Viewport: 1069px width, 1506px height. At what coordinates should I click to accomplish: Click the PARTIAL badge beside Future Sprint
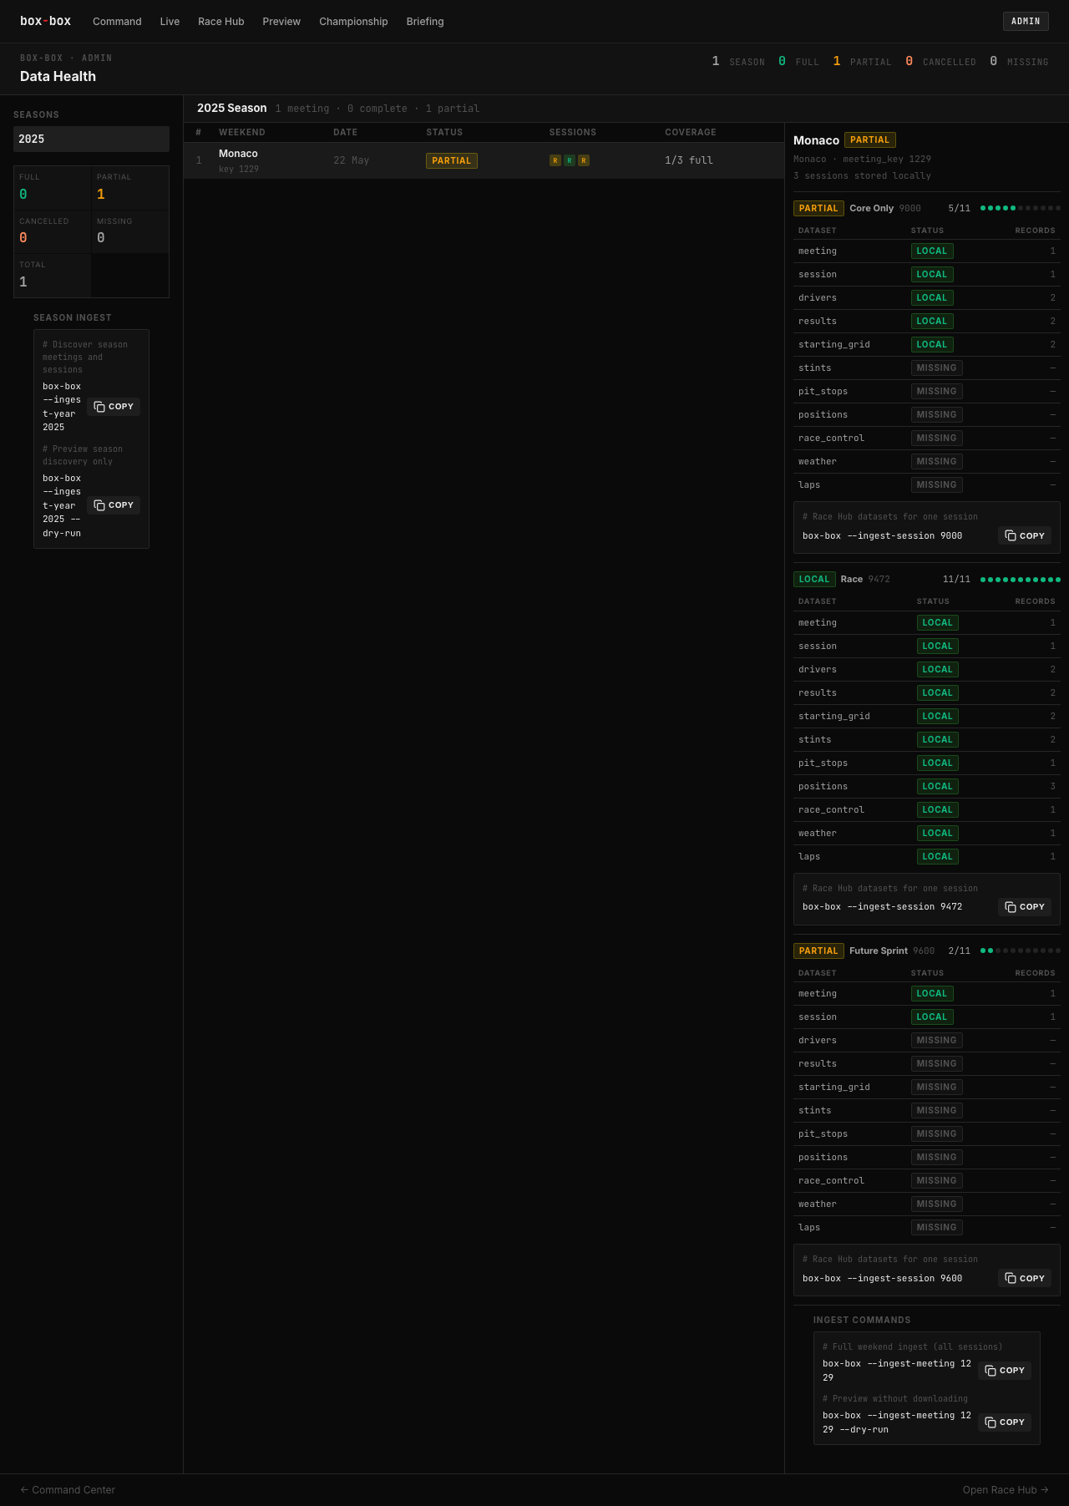point(818,951)
